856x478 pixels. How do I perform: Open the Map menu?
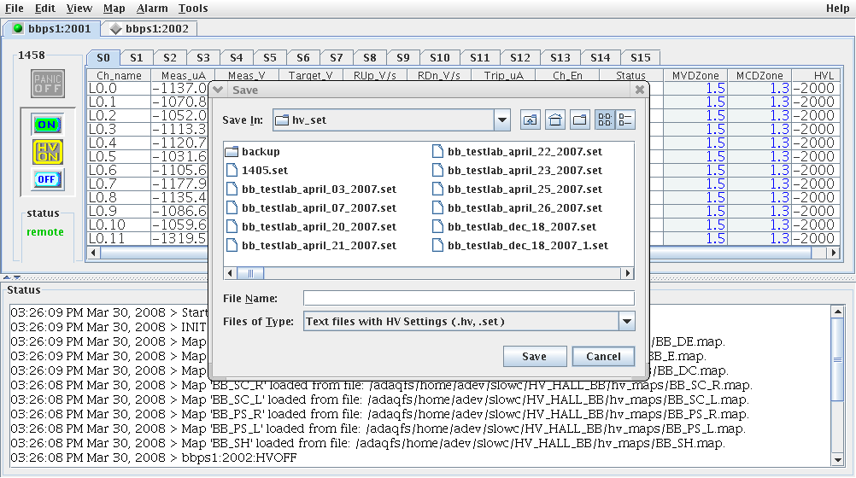coord(114,9)
